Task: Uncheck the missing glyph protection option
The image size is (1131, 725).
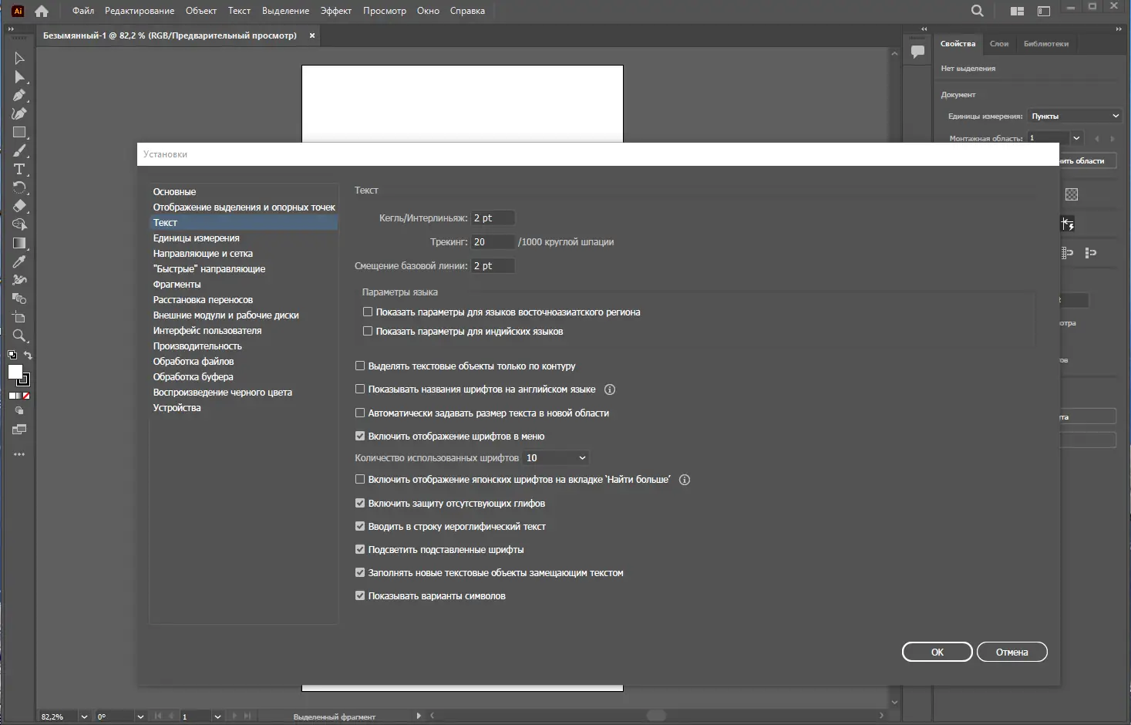Action: [360, 504]
